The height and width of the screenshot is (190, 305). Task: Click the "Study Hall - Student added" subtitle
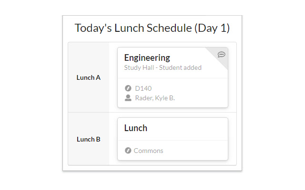pos(163,67)
